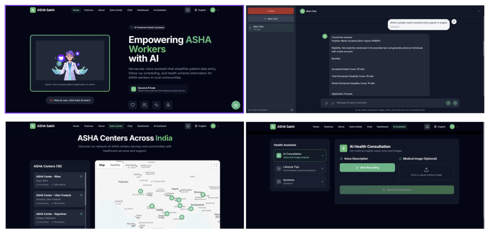
Task: Open the English language dropdown on the ASHA Centers page
Action: coord(200,126)
